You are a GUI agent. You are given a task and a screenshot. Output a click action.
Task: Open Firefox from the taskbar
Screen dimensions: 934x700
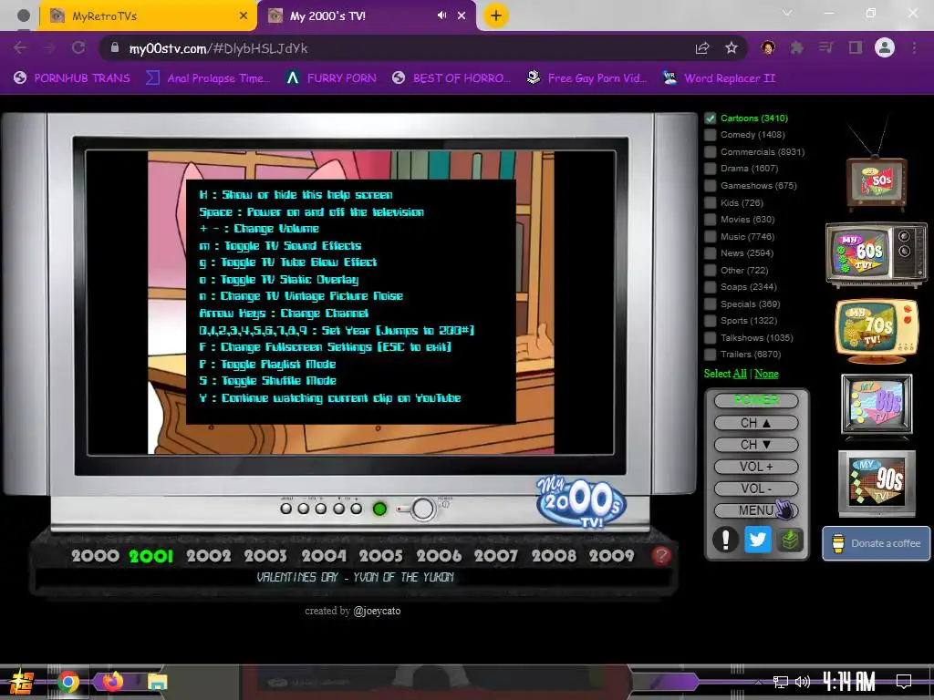click(112, 681)
